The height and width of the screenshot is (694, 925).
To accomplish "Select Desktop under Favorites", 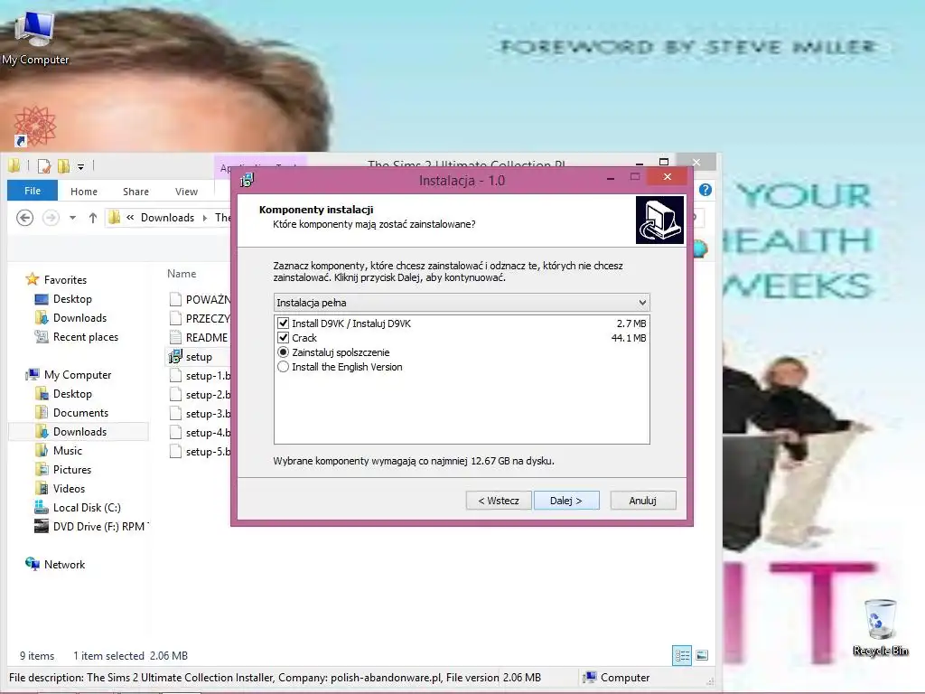I will tap(72, 298).
